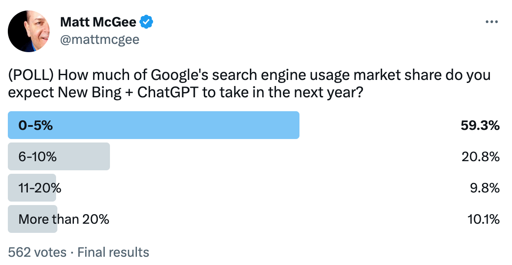Click the 562 votes count
This screenshot has height=265, width=512.
tap(37, 252)
